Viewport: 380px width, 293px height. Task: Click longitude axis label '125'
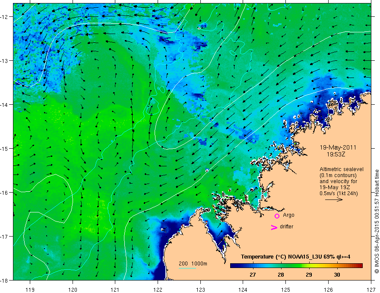(x=286, y=290)
